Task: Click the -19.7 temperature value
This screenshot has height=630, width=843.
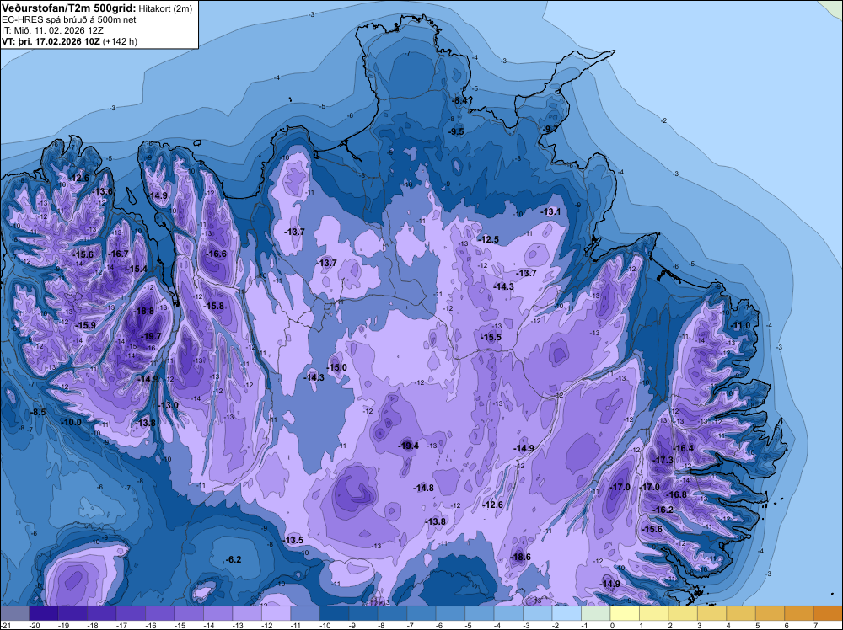Action: click(151, 336)
